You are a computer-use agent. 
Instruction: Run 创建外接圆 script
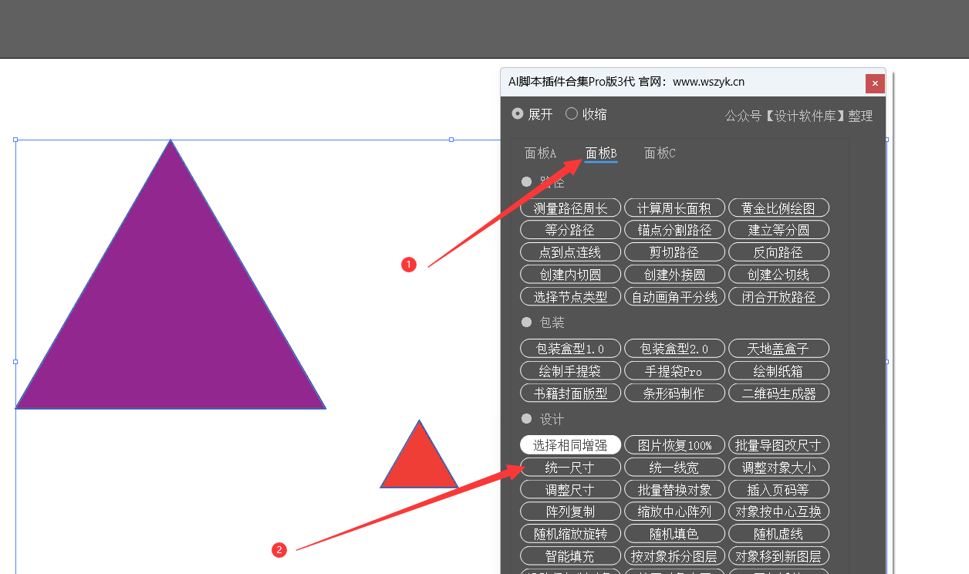tap(674, 275)
